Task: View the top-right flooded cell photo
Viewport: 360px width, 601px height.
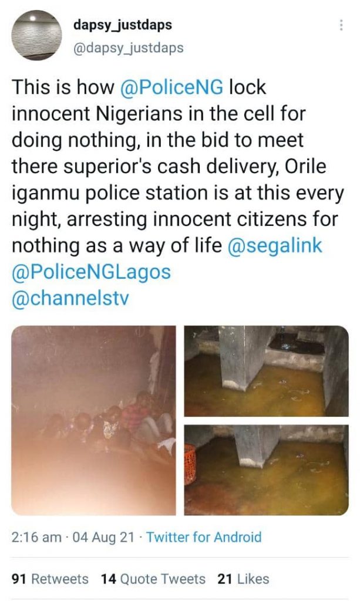Action: pyautogui.click(x=266, y=371)
